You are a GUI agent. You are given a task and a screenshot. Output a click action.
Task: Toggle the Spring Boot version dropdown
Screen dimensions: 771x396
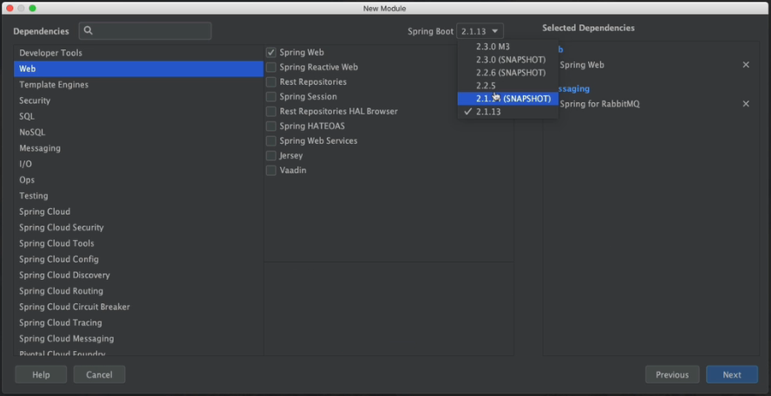click(480, 31)
